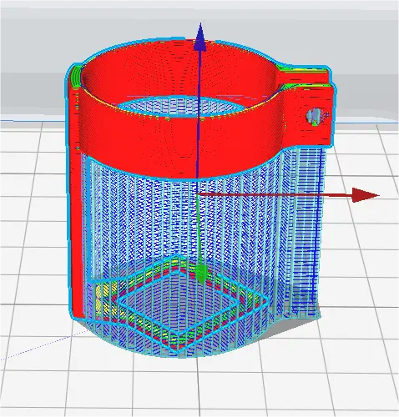Click the blue Z-axis arrowhead
399x417 pixels.
pos(200,38)
